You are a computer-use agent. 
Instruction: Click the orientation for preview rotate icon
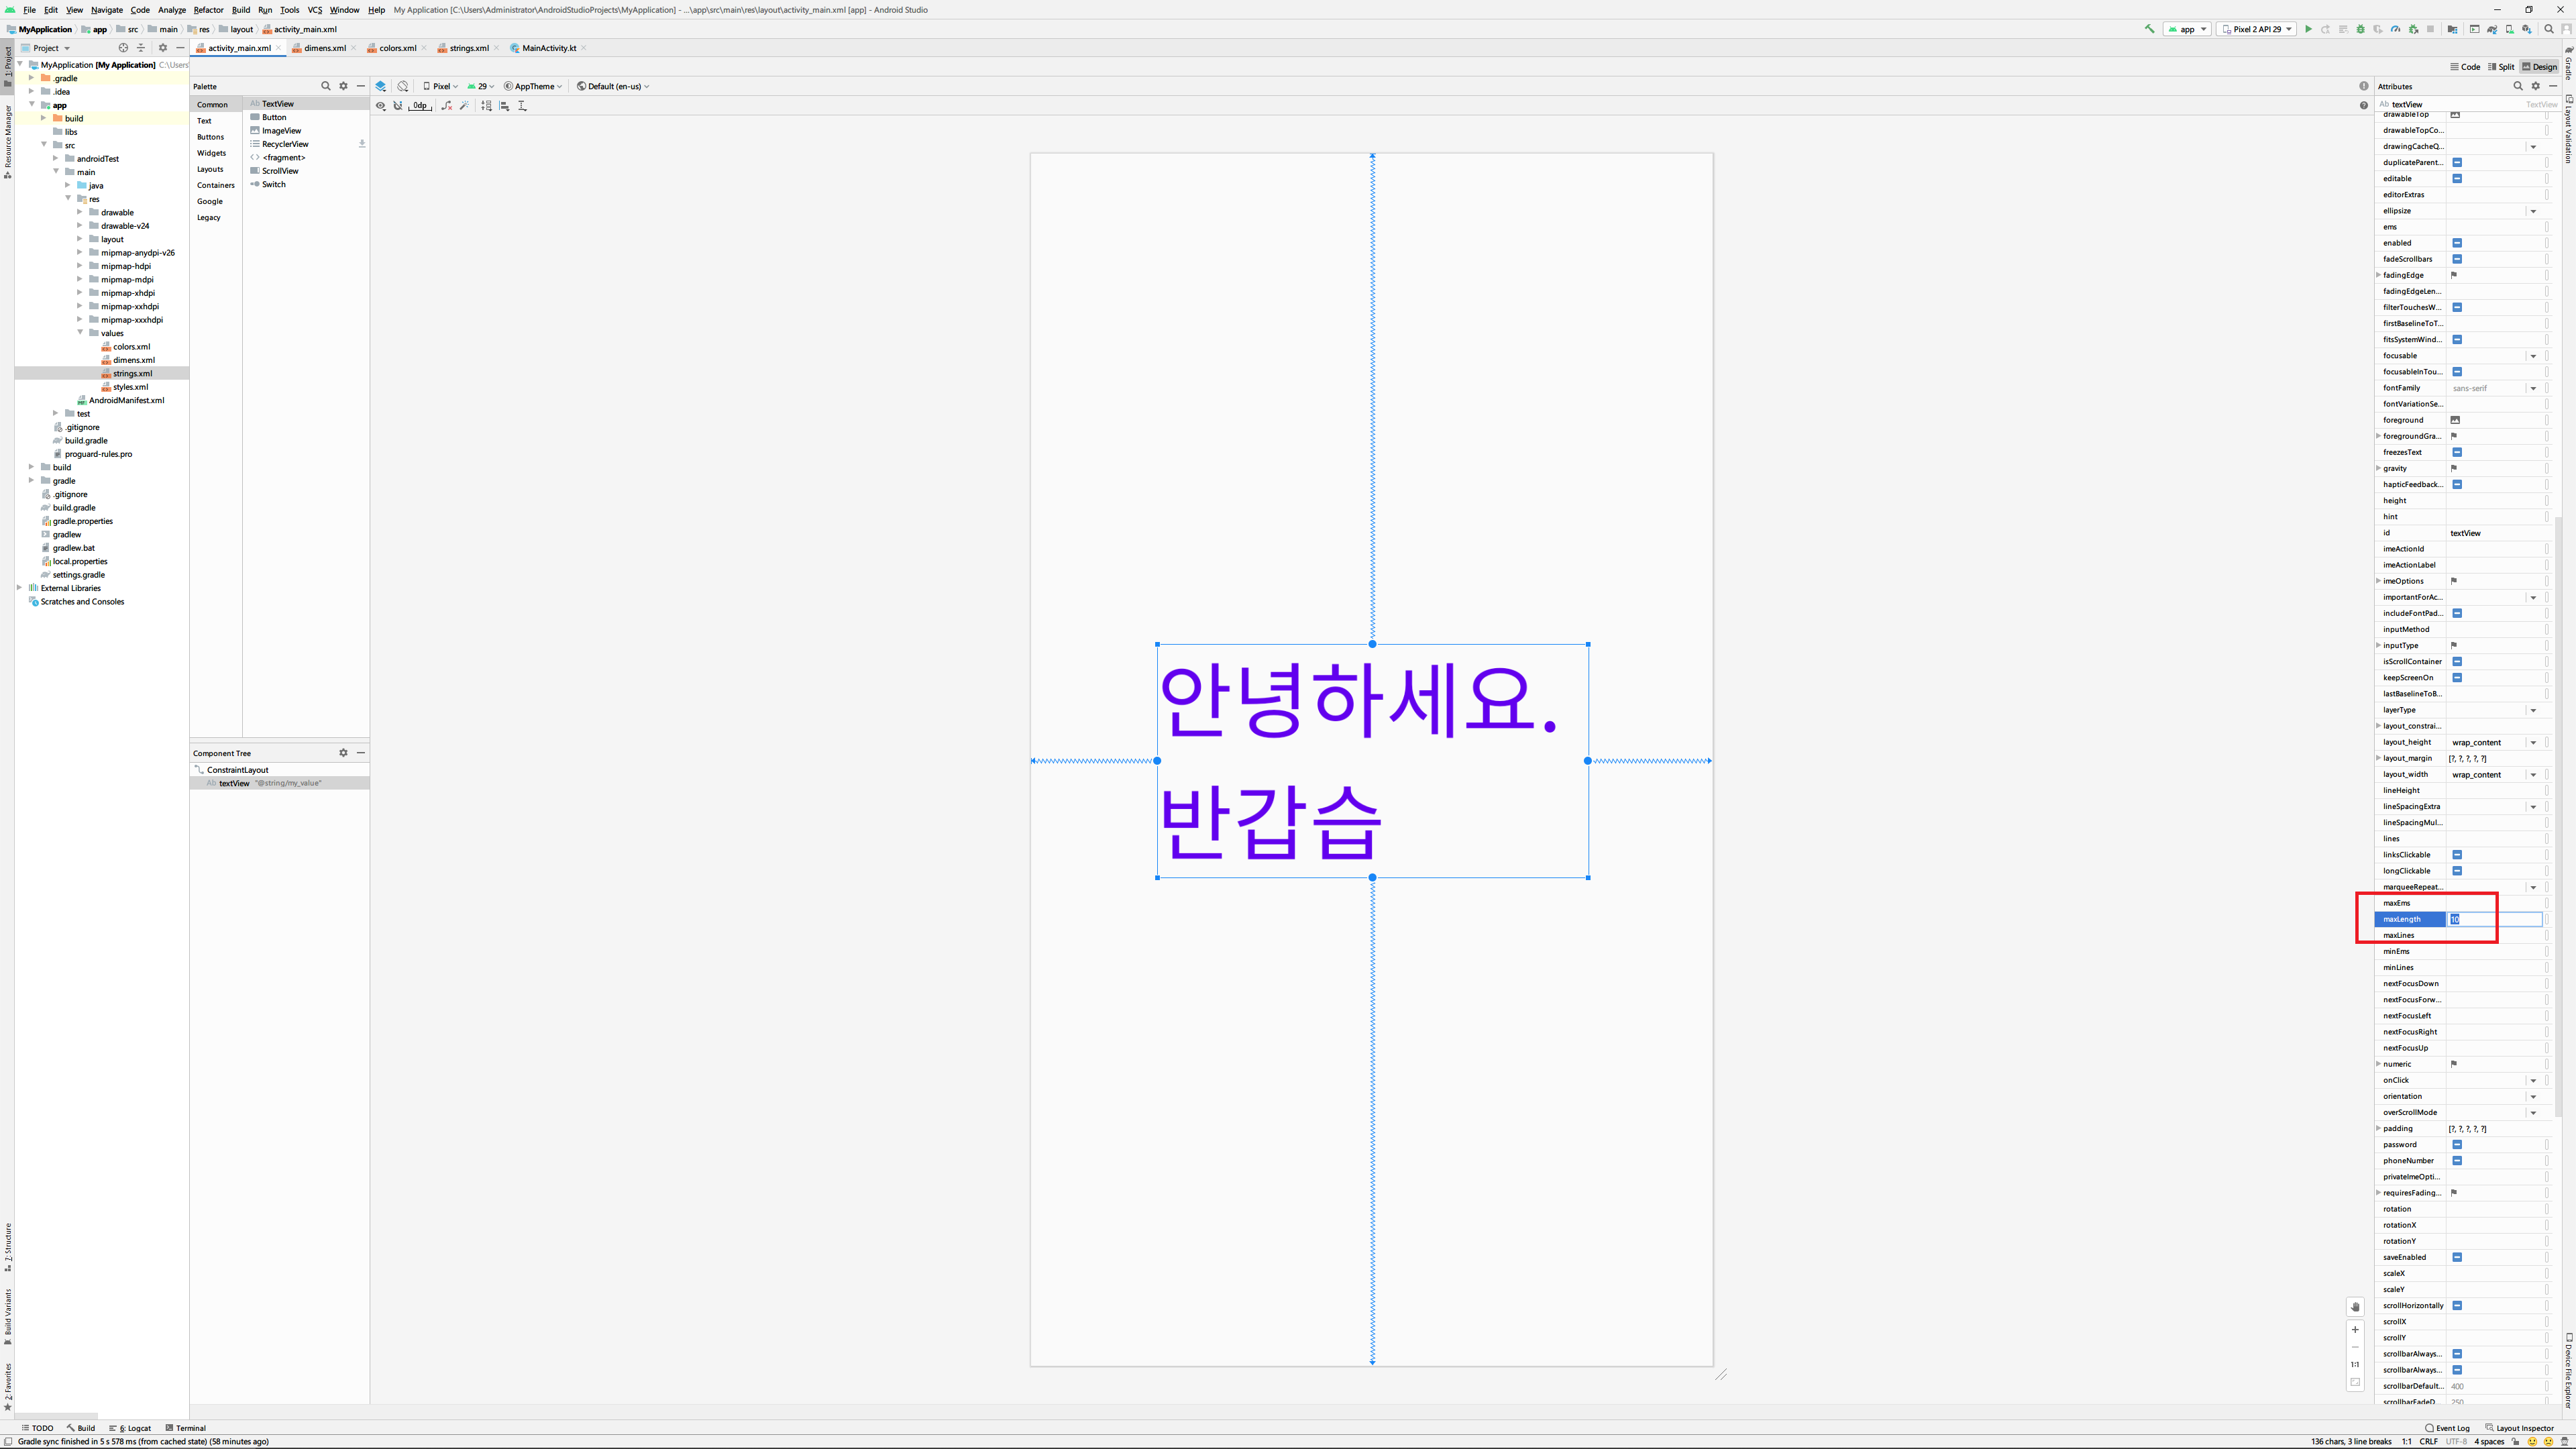click(x=403, y=86)
